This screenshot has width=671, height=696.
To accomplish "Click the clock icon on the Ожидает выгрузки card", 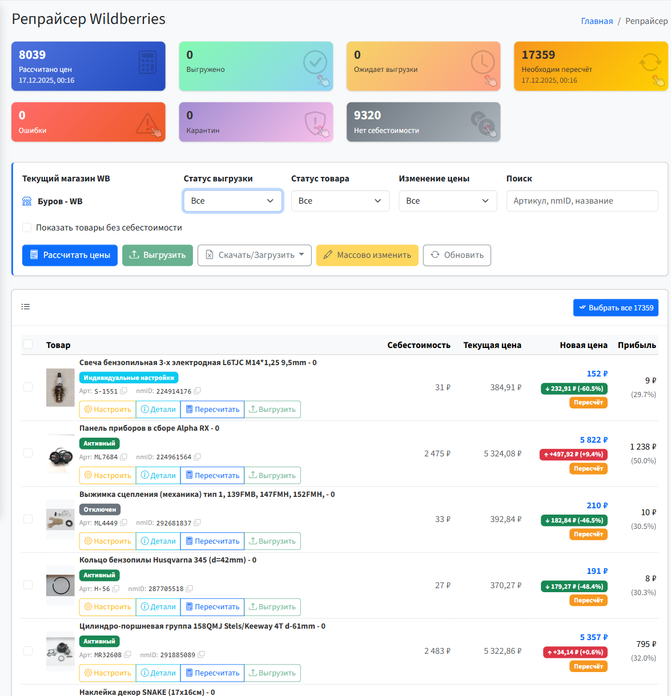I will [x=483, y=62].
